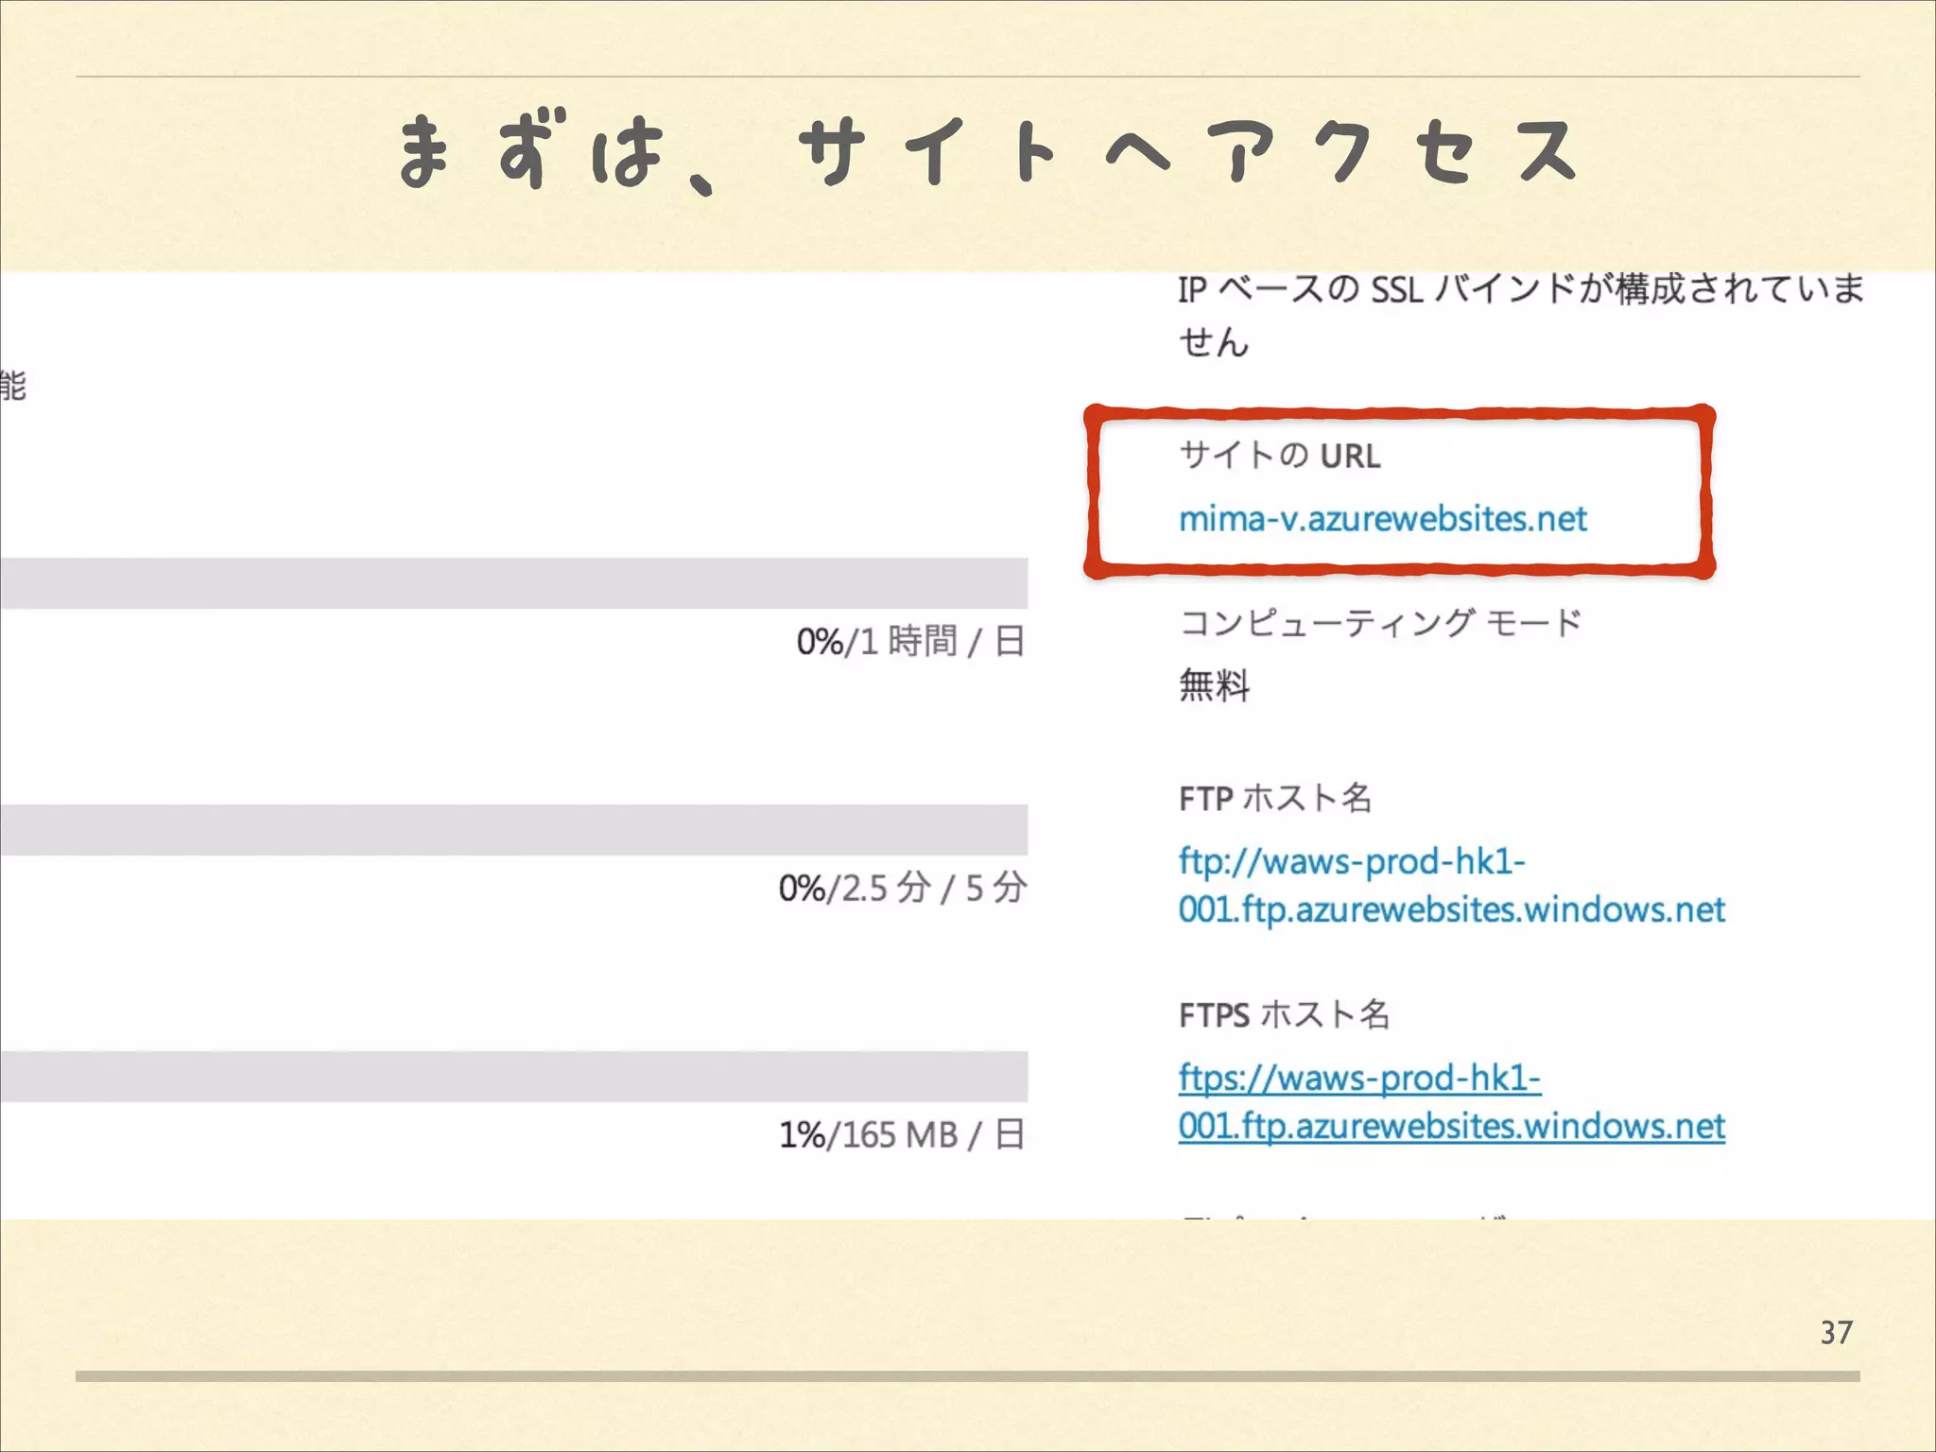
Task: Click the '0%/2.5 分 / 5 分' usage value
Action: pyautogui.click(x=902, y=888)
